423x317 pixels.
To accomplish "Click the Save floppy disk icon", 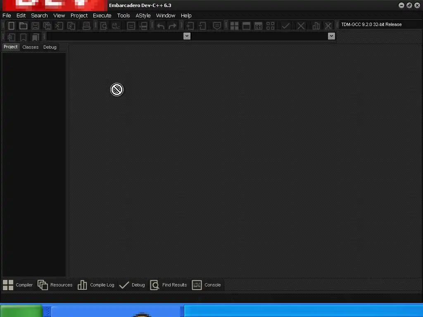I will click(36, 26).
